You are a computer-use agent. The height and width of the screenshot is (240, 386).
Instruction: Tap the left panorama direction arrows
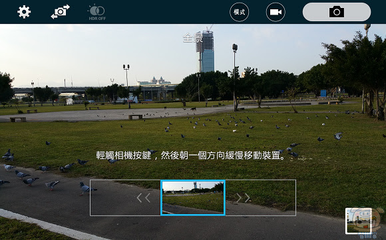click(144, 198)
